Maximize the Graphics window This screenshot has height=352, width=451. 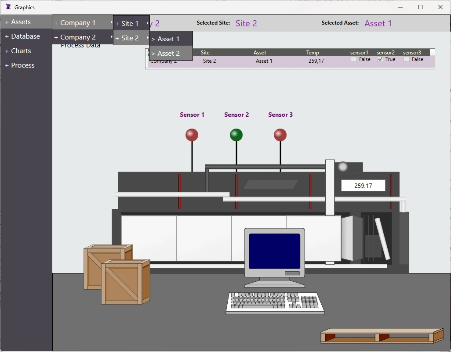[420, 7]
